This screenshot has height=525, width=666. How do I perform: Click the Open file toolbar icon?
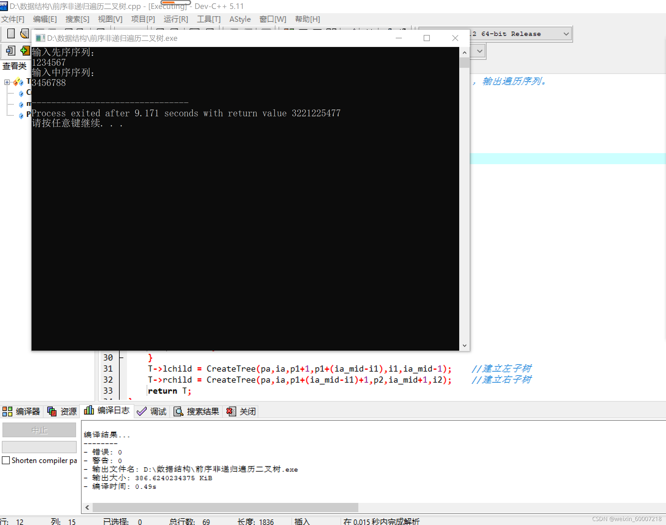click(x=24, y=33)
